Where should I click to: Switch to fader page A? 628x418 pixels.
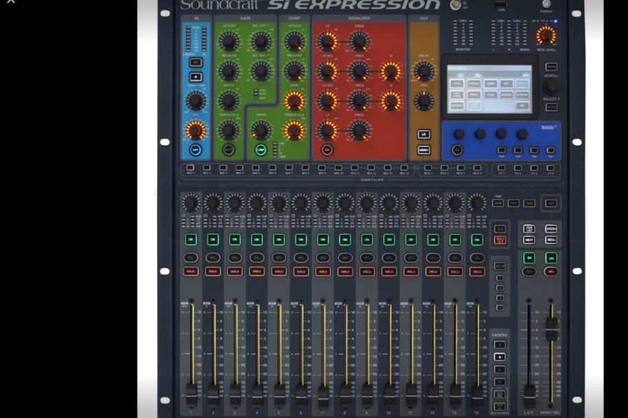[500, 344]
